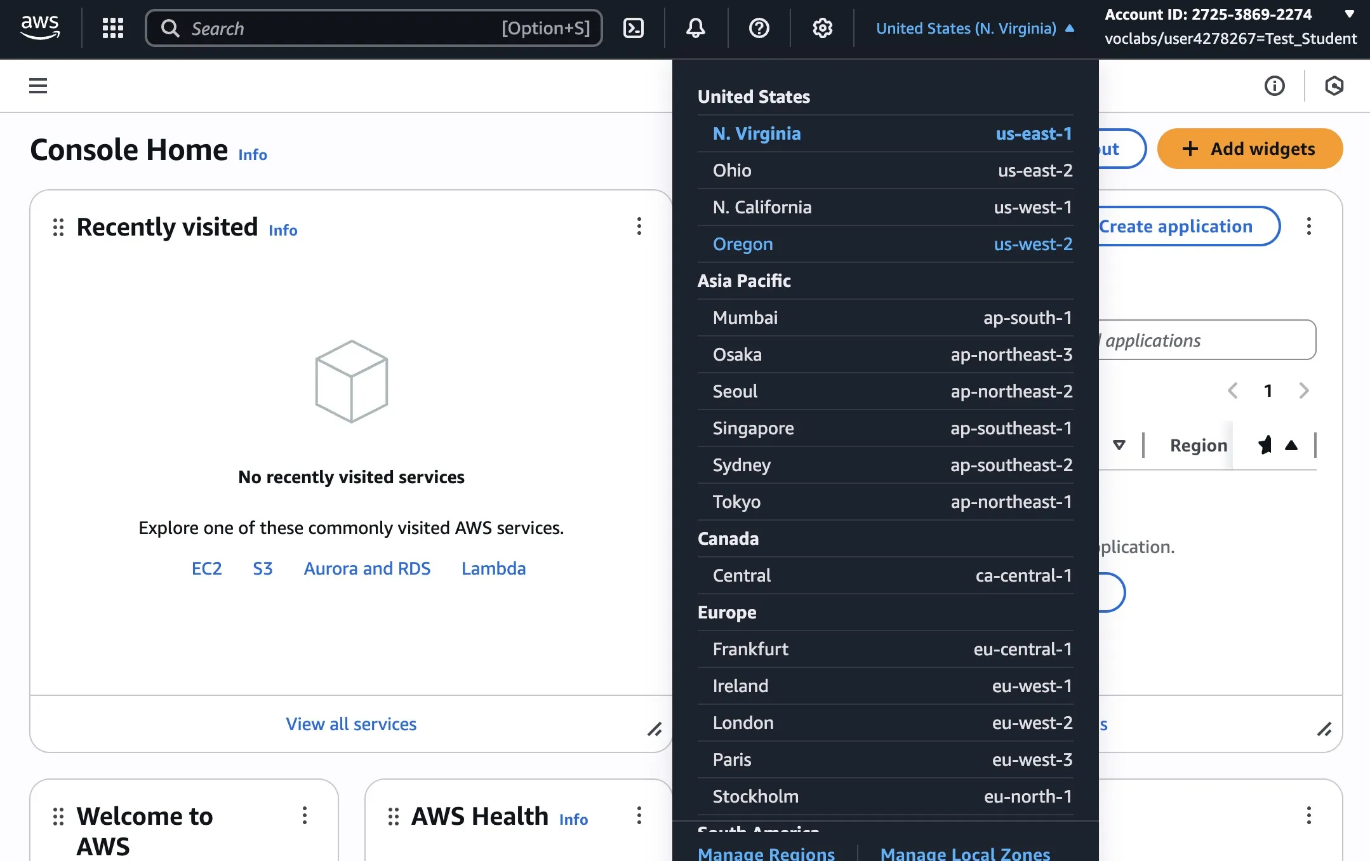Sort the applications table by Region column
This screenshot has width=1370, height=861.
coord(1198,446)
